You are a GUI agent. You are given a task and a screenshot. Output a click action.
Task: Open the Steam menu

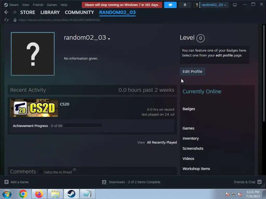pyautogui.click(x=14, y=5)
